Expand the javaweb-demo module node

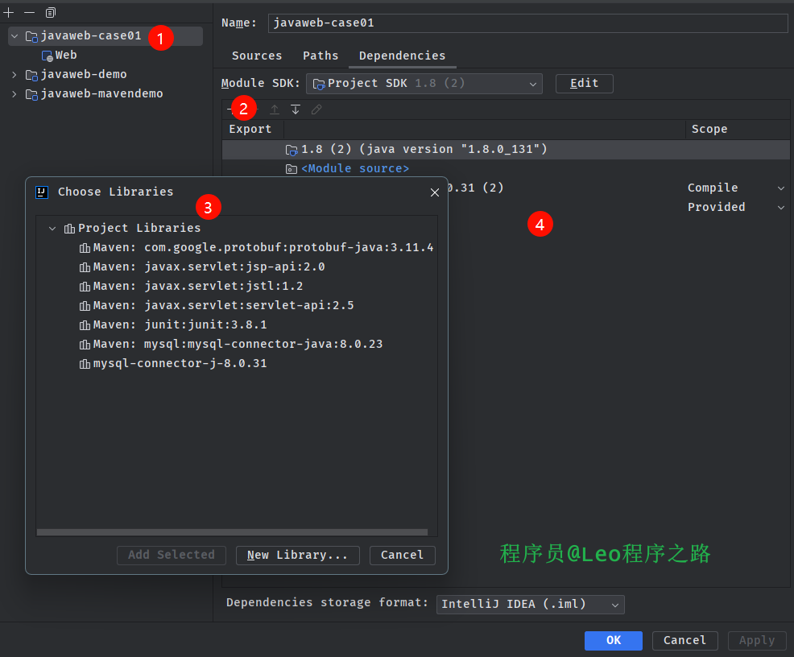click(14, 75)
